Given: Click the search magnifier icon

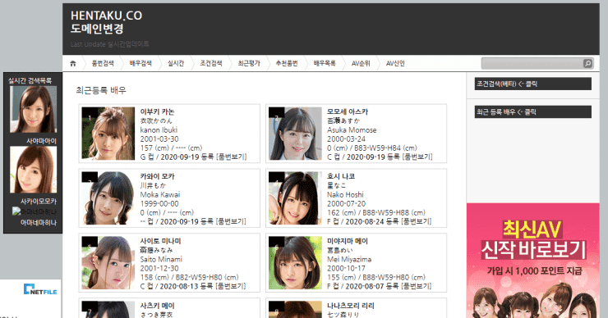Looking at the screenshot, I should pyautogui.click(x=587, y=63).
